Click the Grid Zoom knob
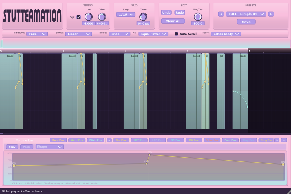Image resolution: width=291 pixels, height=194 pixels. (x=143, y=17)
